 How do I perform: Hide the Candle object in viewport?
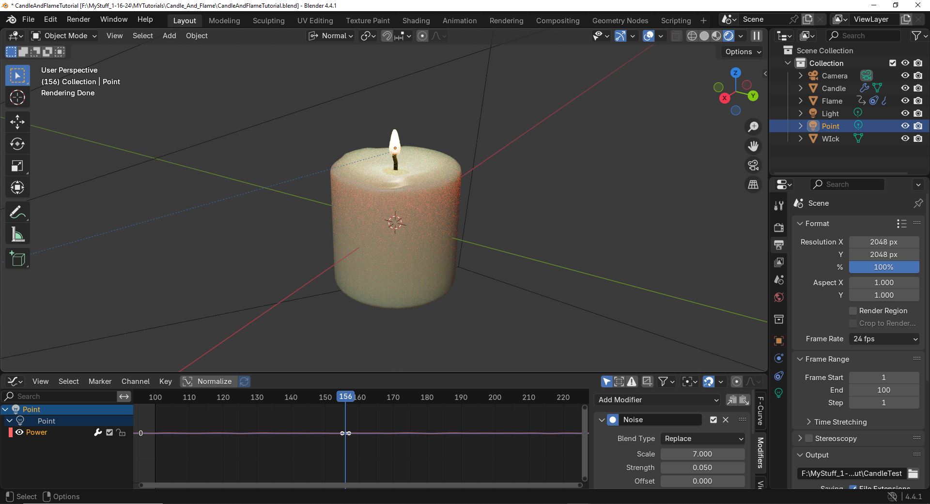(x=905, y=88)
